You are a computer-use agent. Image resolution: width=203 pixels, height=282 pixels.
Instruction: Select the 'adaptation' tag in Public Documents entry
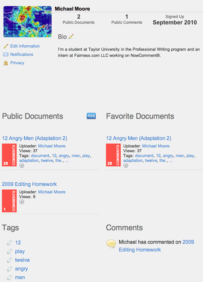29,161
